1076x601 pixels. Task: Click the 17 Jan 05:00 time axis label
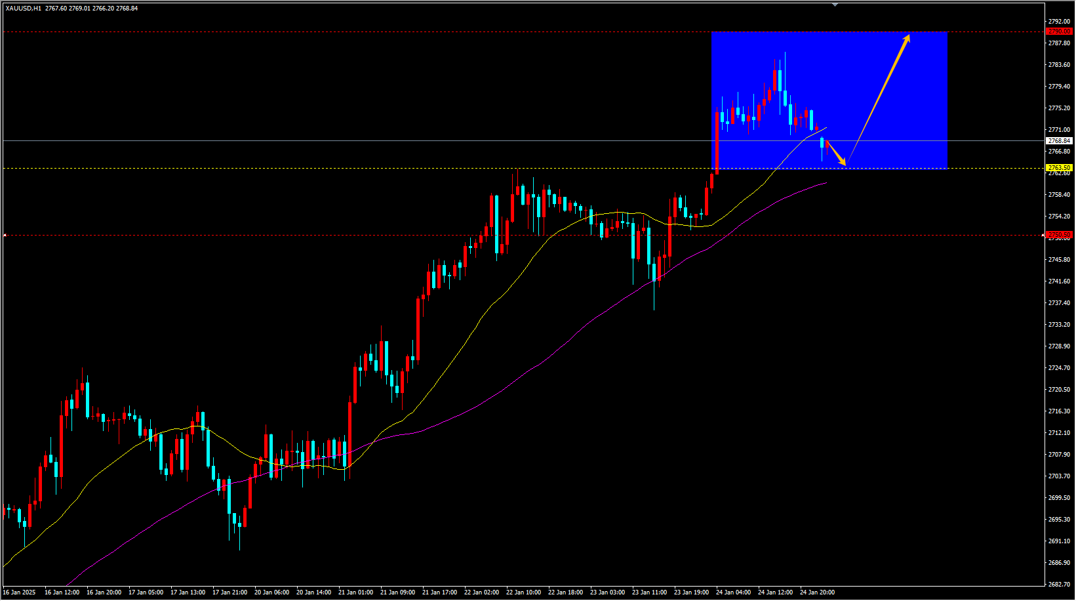(x=146, y=592)
